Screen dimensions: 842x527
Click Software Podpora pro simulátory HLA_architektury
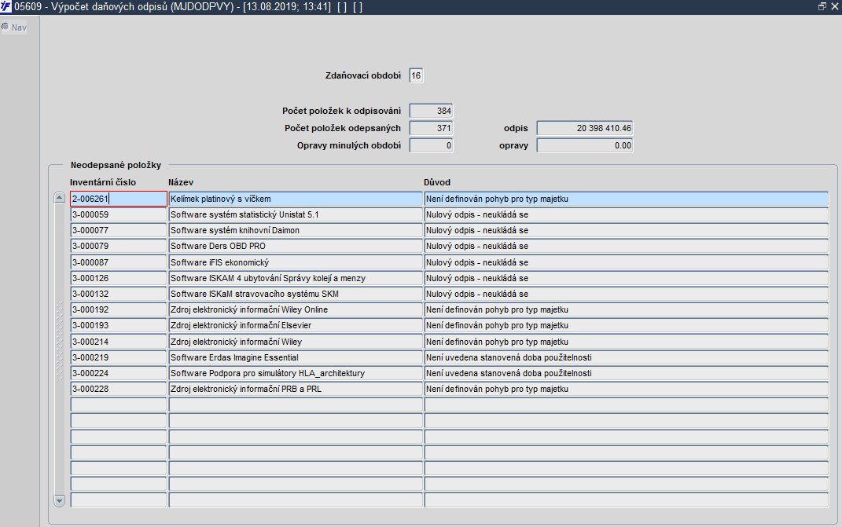click(296, 374)
